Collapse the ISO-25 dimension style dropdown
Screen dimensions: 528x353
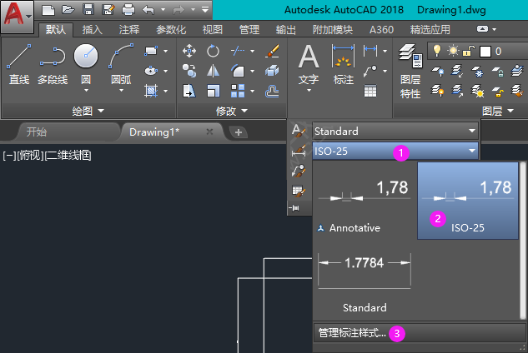(472, 152)
